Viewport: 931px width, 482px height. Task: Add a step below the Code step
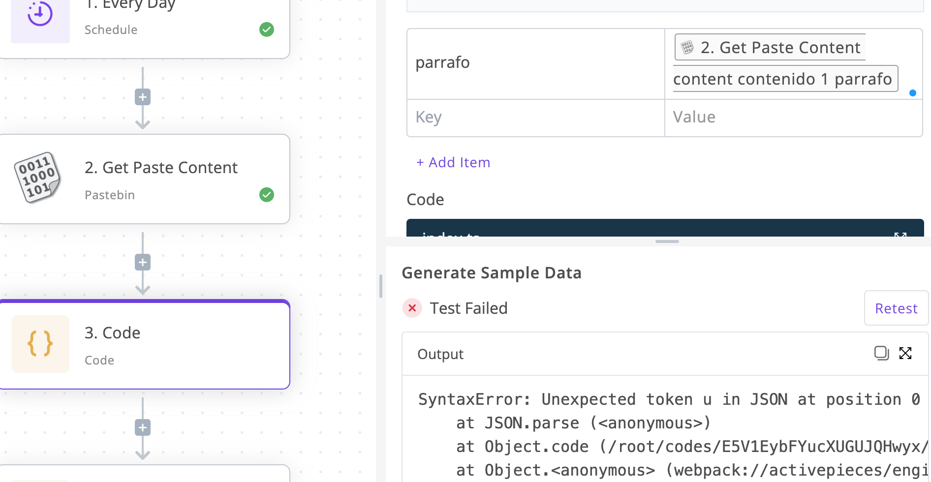point(143,428)
